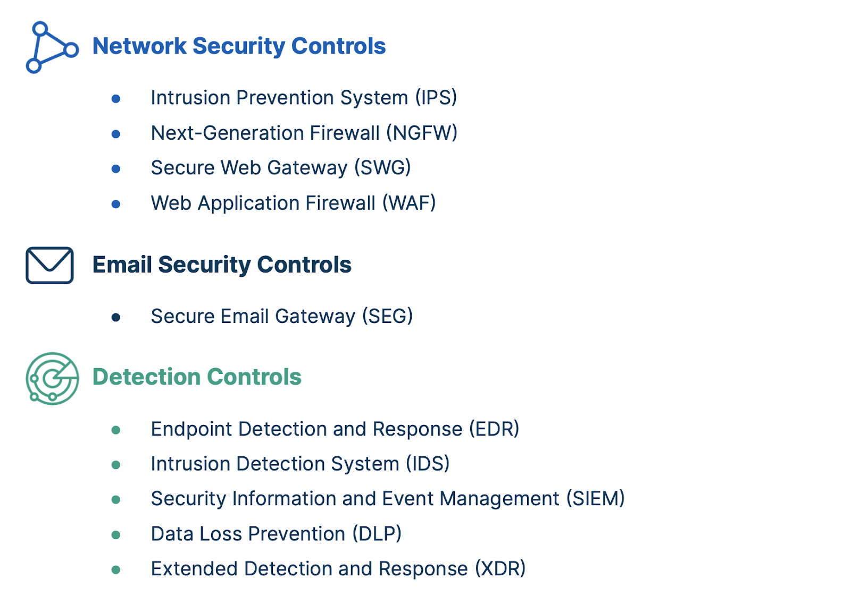Screen dimensions: 851x596
Task: Select Intrusion Detection System (IDS) item
Action: click(300, 464)
